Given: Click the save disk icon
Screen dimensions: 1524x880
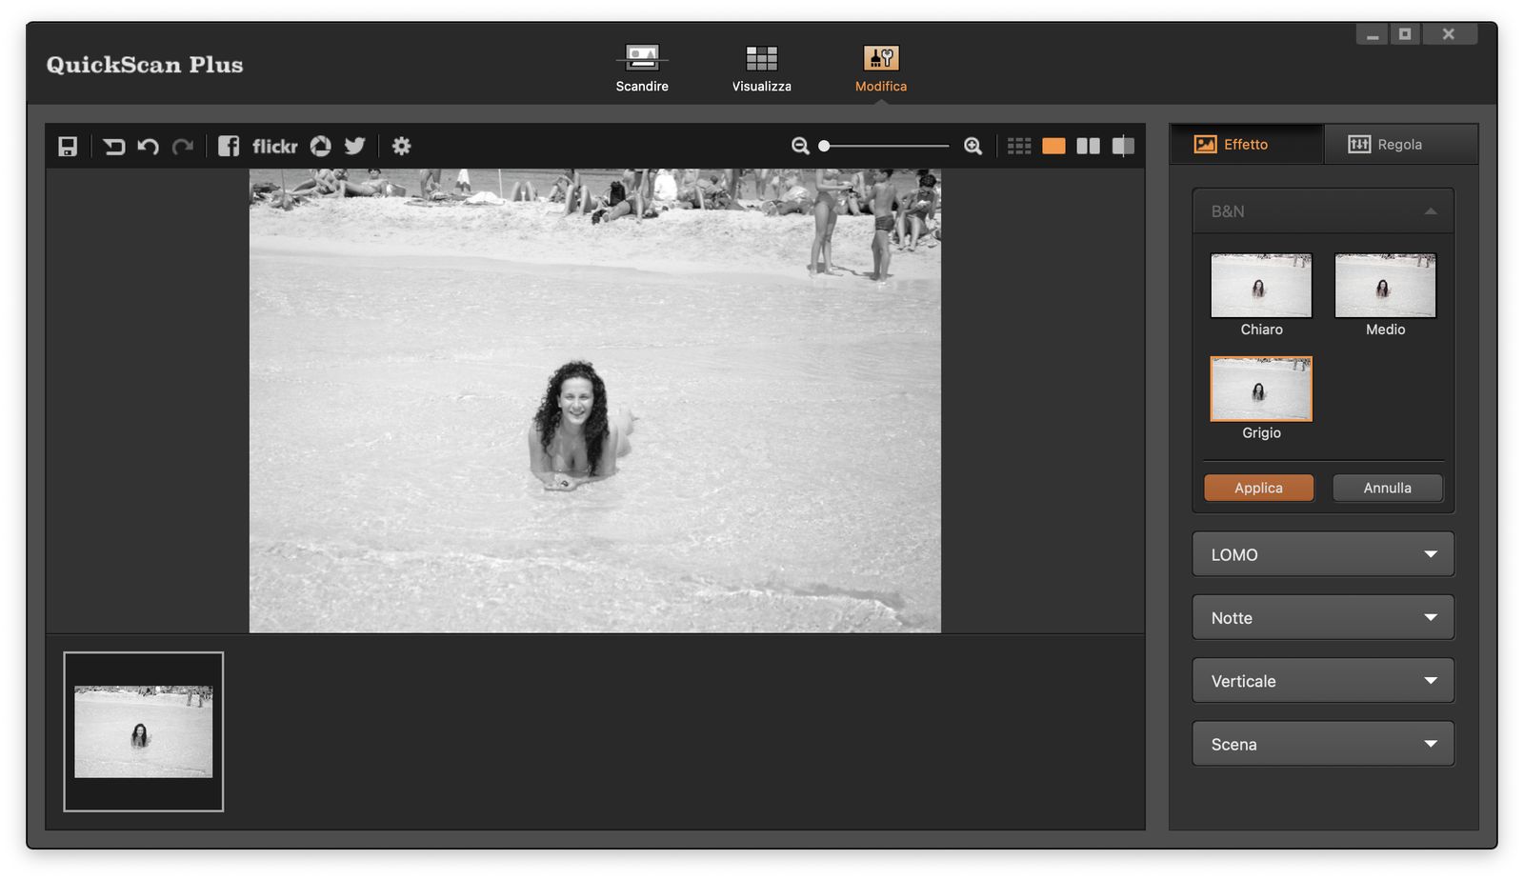Looking at the screenshot, I should (x=68, y=147).
